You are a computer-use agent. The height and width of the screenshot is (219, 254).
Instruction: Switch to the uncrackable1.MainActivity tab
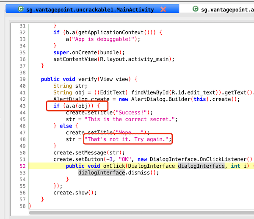coord(92,9)
